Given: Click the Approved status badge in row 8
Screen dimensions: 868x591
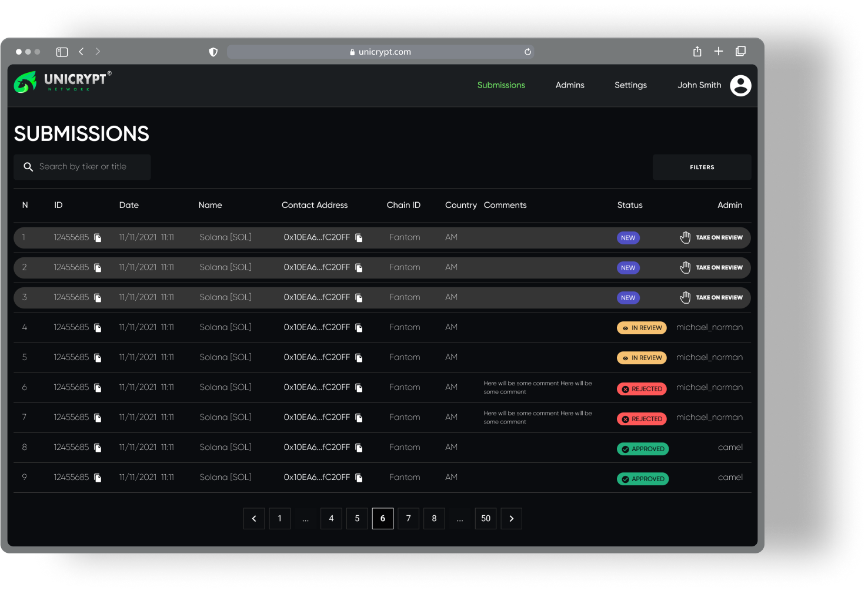Looking at the screenshot, I should point(642,449).
